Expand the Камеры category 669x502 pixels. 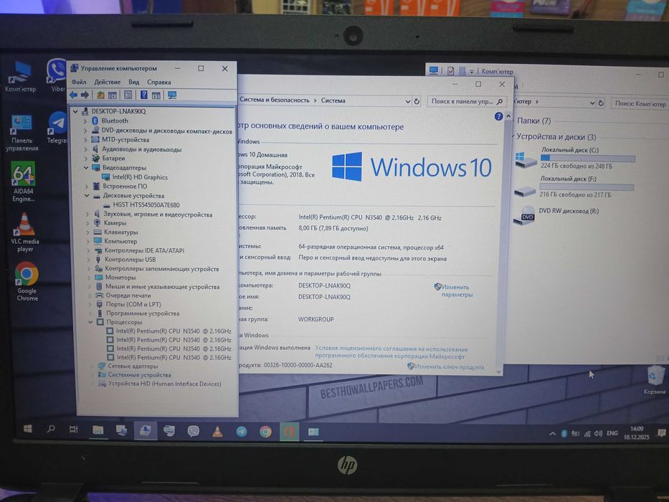coord(87,223)
